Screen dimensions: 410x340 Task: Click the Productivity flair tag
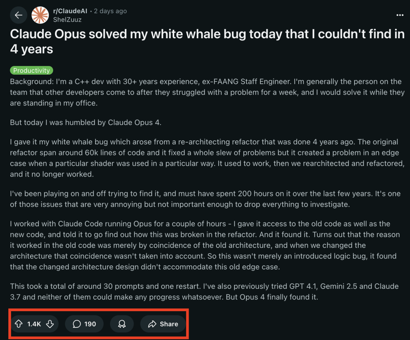32,71
